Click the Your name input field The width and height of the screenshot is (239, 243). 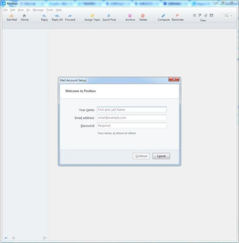coord(132,110)
